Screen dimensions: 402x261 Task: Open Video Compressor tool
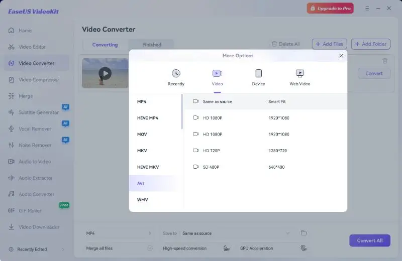[x=34, y=80]
